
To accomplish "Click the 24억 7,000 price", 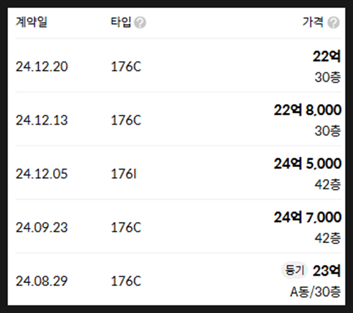I will (x=308, y=218).
